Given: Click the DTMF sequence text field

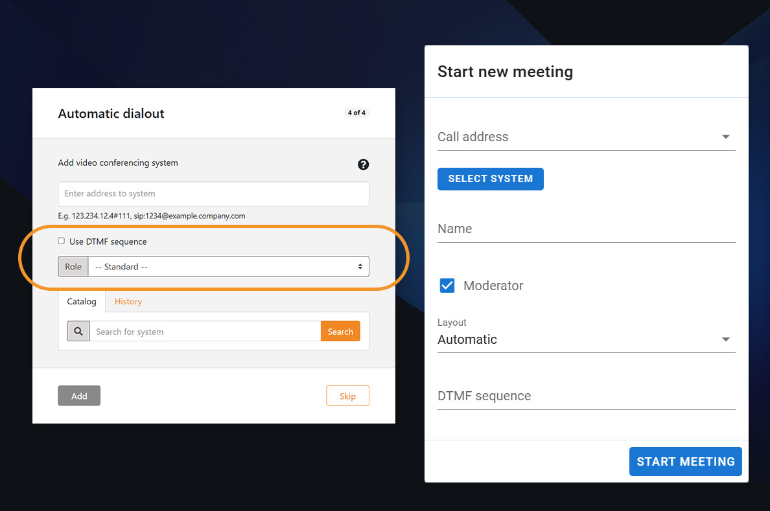Looking at the screenshot, I should tap(586, 396).
